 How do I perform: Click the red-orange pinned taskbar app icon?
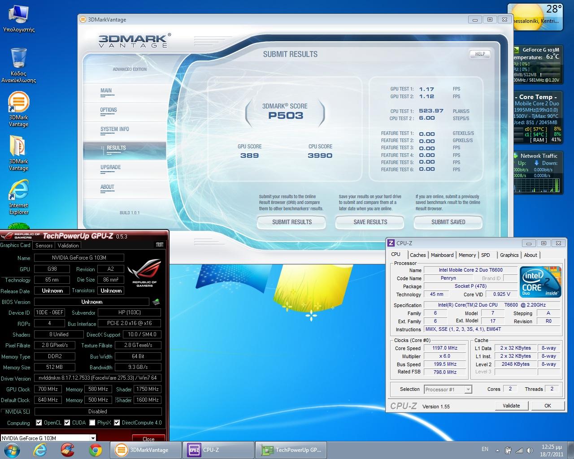point(67,450)
